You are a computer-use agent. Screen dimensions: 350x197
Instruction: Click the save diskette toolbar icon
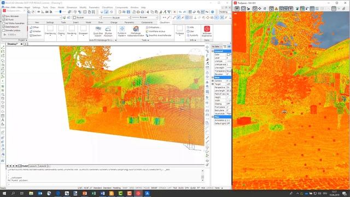tap(129, 12)
